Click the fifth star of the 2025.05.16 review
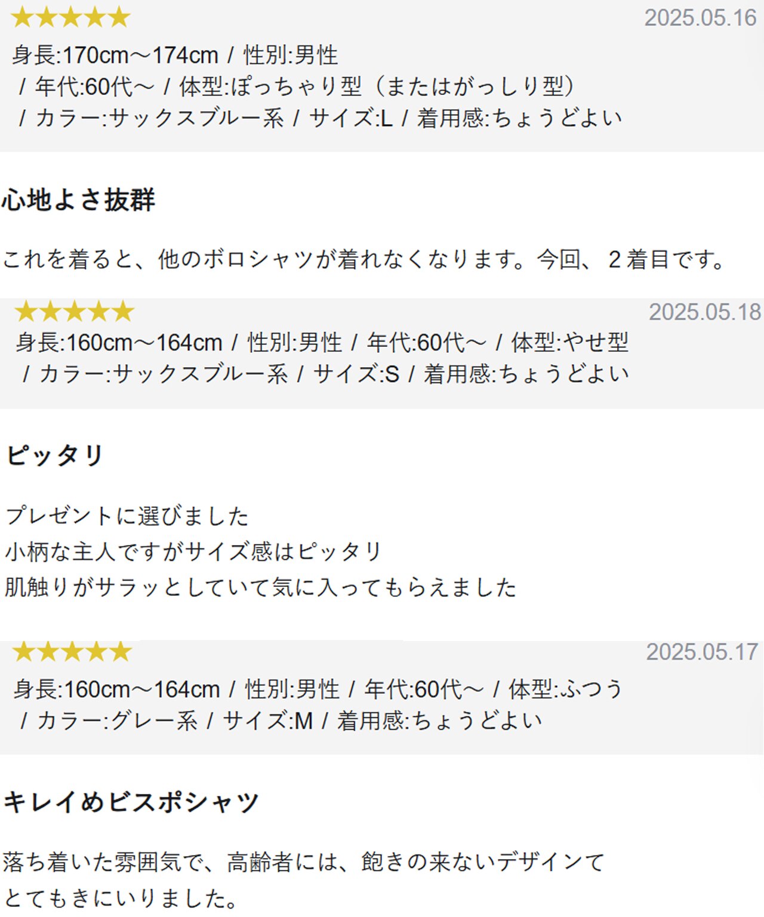This screenshot has width=764, height=917. 119,17
